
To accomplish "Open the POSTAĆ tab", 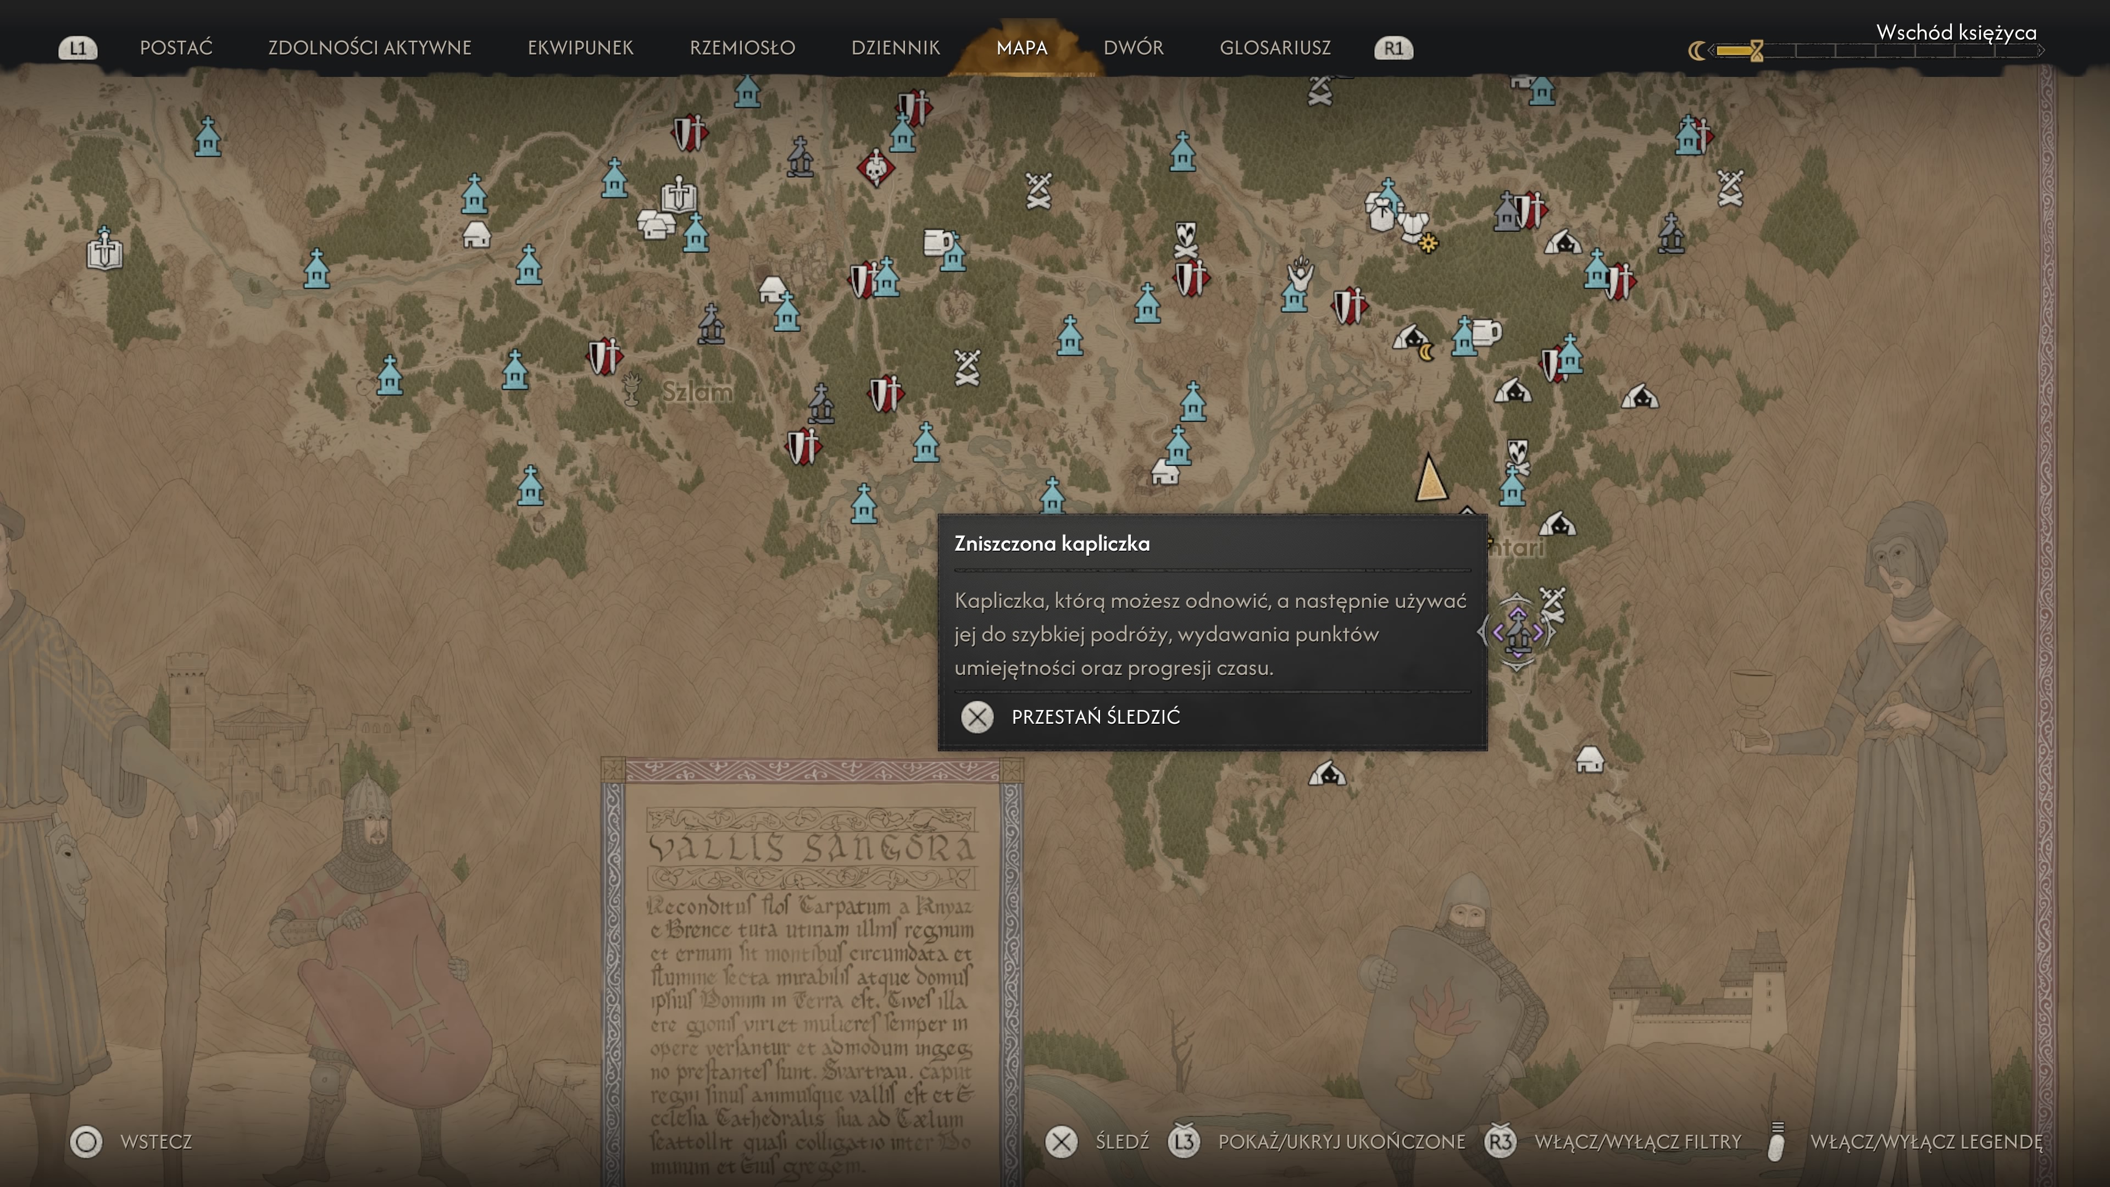I will pyautogui.click(x=176, y=47).
